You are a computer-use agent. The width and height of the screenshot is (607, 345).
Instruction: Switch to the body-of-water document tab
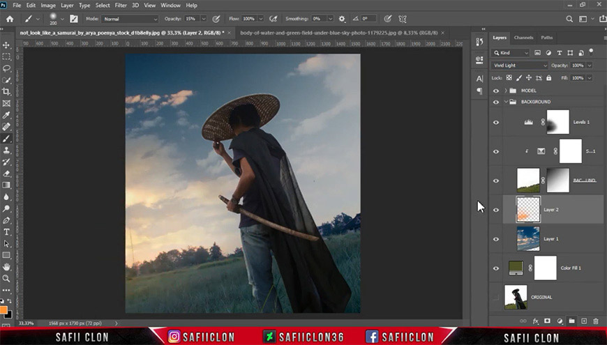tap(338, 33)
